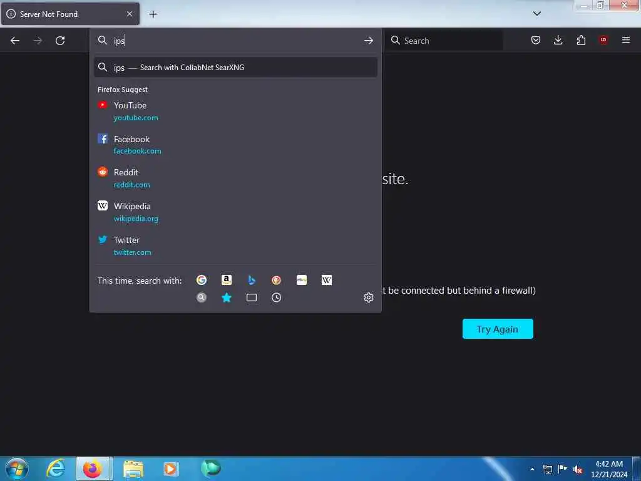The image size is (641, 481).
Task: Search in open Tabs icon
Action: (x=252, y=297)
